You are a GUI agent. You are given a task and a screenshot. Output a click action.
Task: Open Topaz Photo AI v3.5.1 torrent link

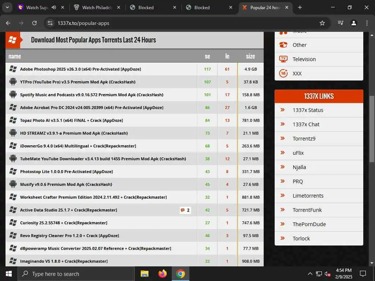(x=71, y=120)
